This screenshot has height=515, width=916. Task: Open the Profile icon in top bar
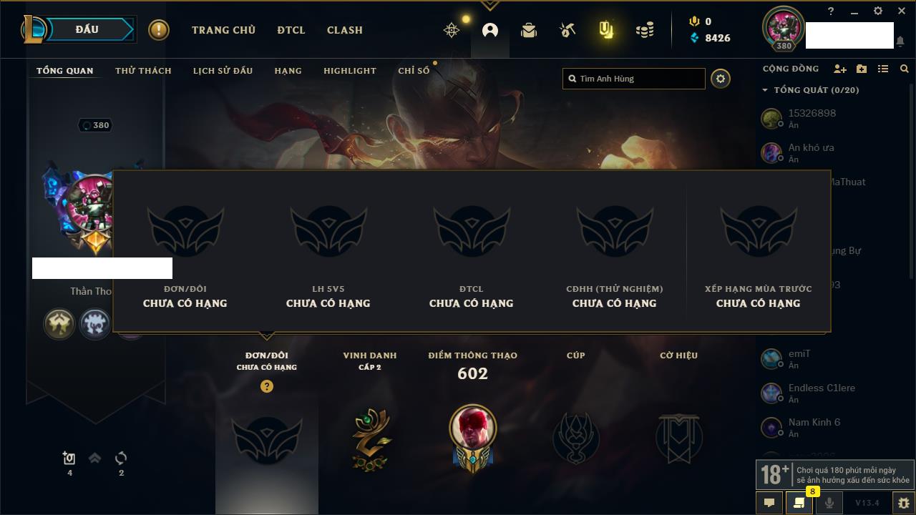[490, 30]
